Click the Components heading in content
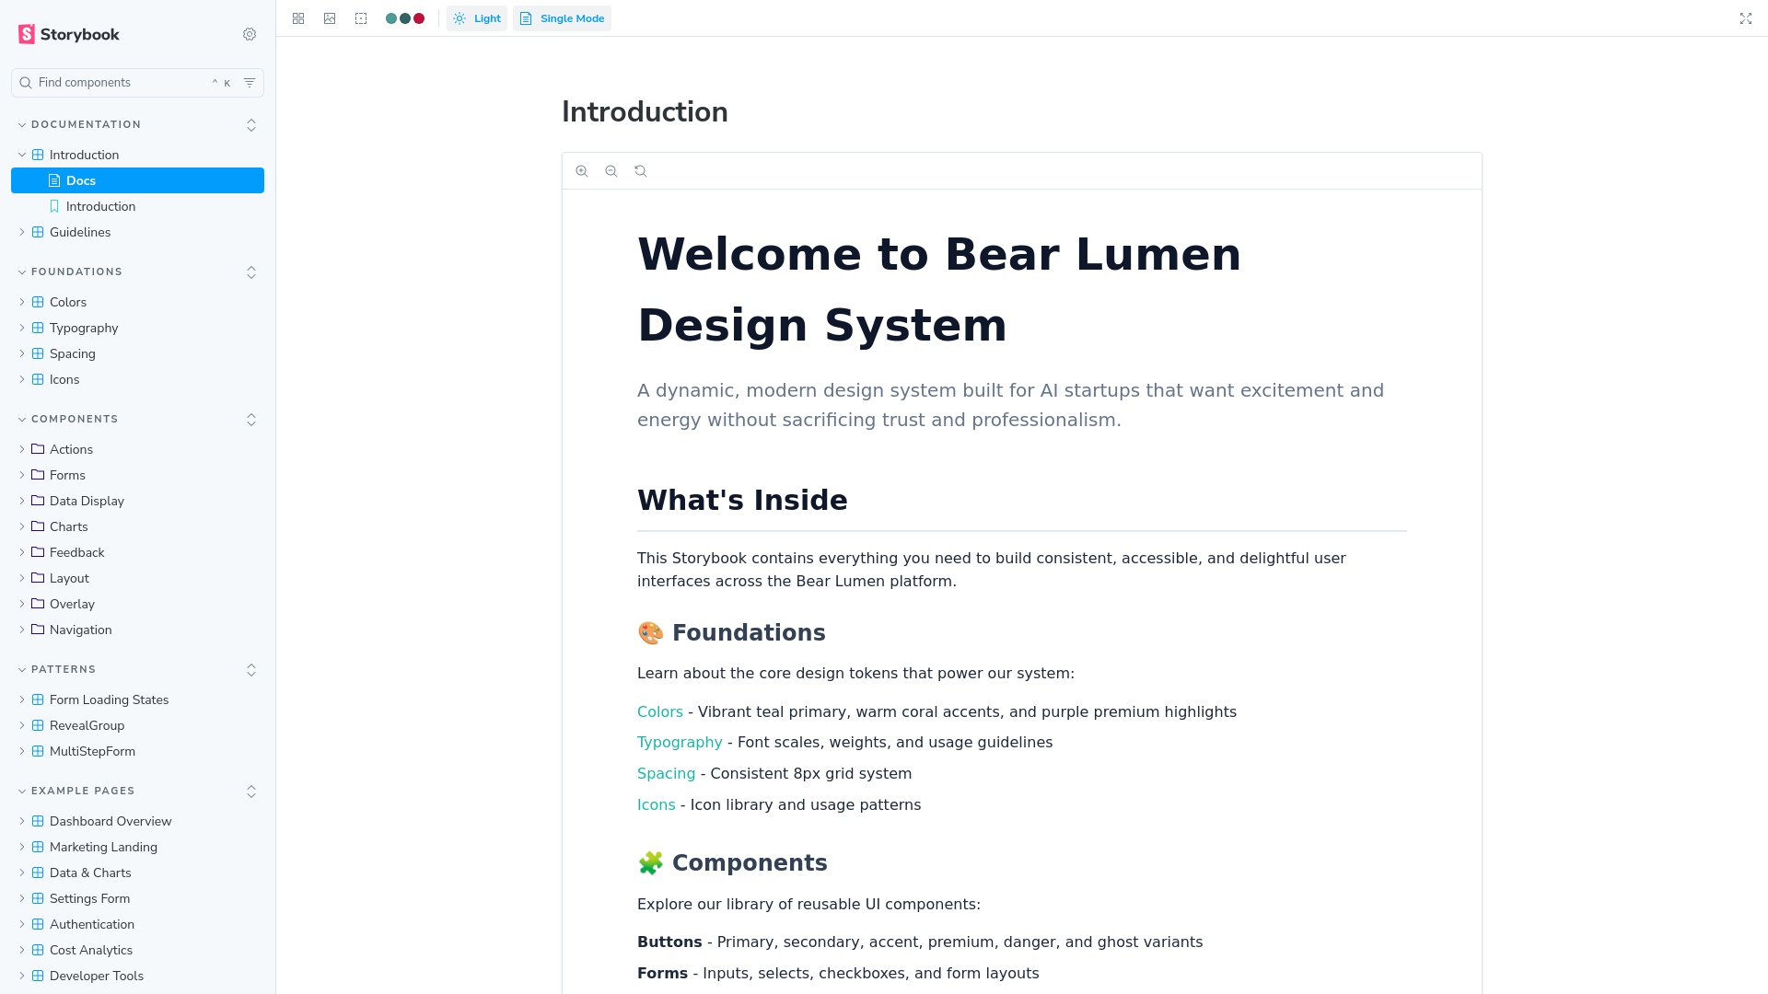Image resolution: width=1768 pixels, height=994 pixels. (x=732, y=862)
